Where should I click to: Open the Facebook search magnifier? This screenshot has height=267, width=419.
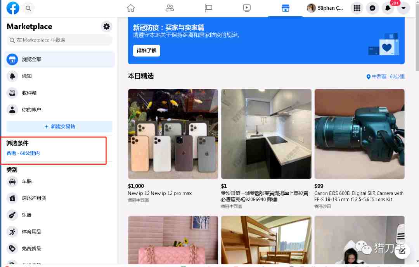[x=28, y=8]
